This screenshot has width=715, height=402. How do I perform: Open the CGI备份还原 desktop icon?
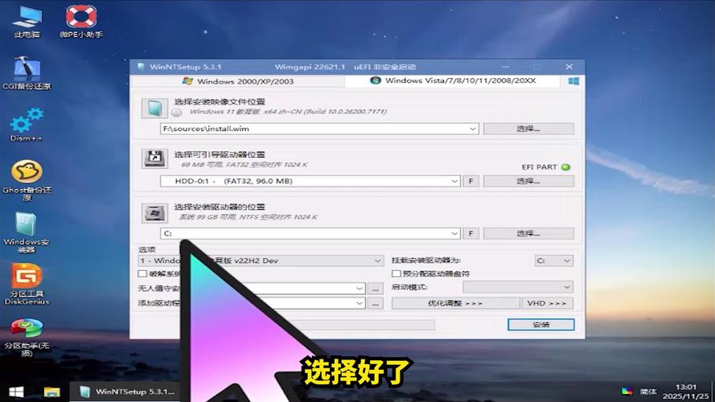[27, 73]
